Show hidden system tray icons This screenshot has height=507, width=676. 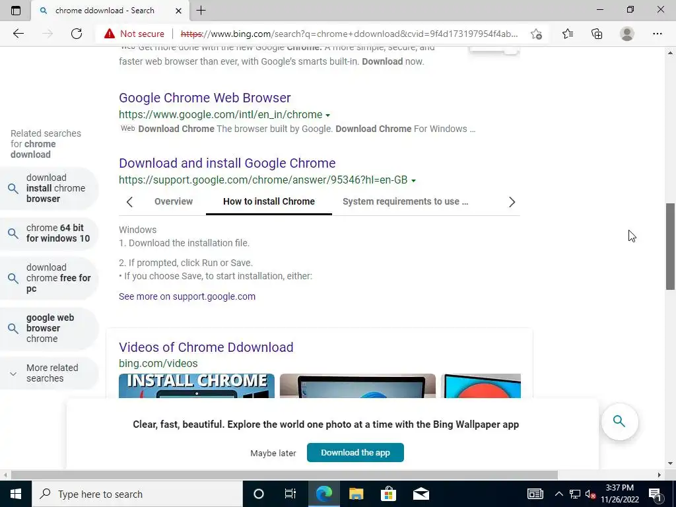tap(558, 494)
